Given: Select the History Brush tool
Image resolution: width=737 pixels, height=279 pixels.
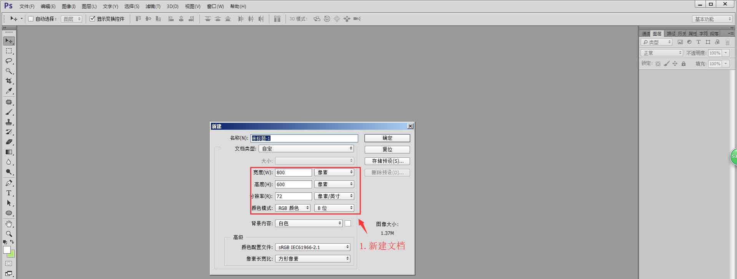Looking at the screenshot, I should (x=9, y=132).
